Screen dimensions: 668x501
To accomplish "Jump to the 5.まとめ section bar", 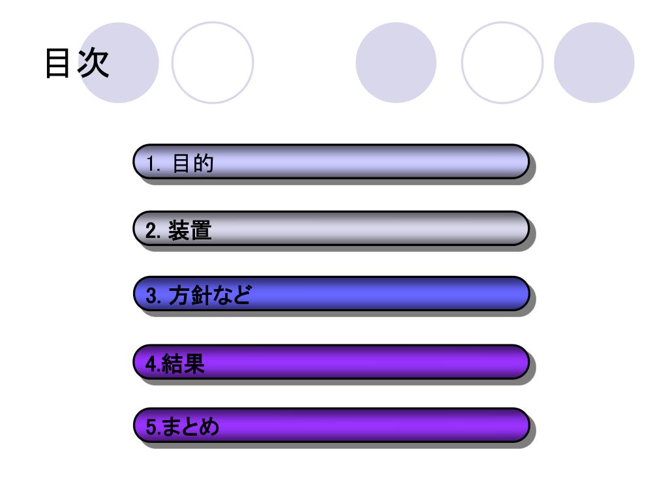I will pos(331,425).
